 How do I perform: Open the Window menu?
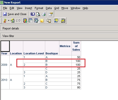75,8
